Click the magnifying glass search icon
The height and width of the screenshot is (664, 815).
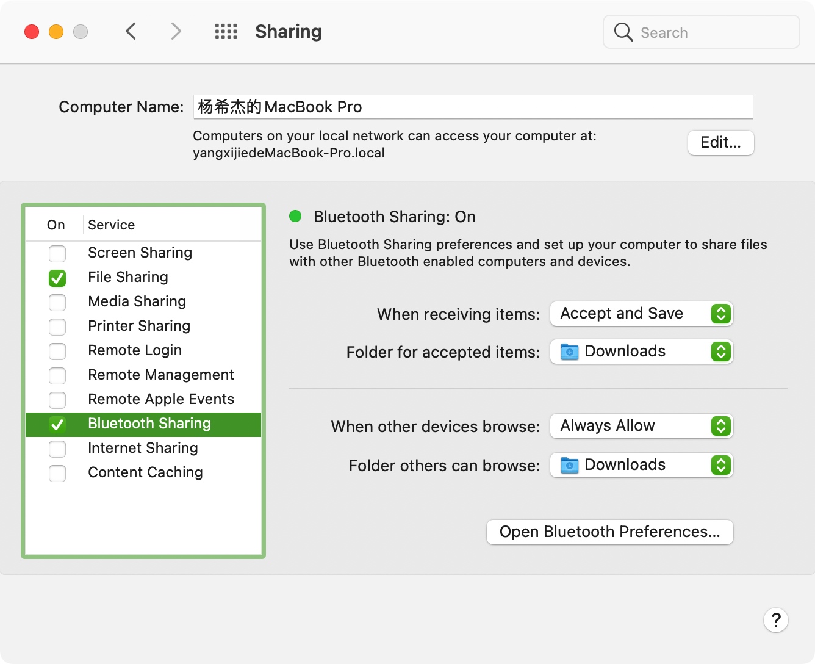coord(623,32)
